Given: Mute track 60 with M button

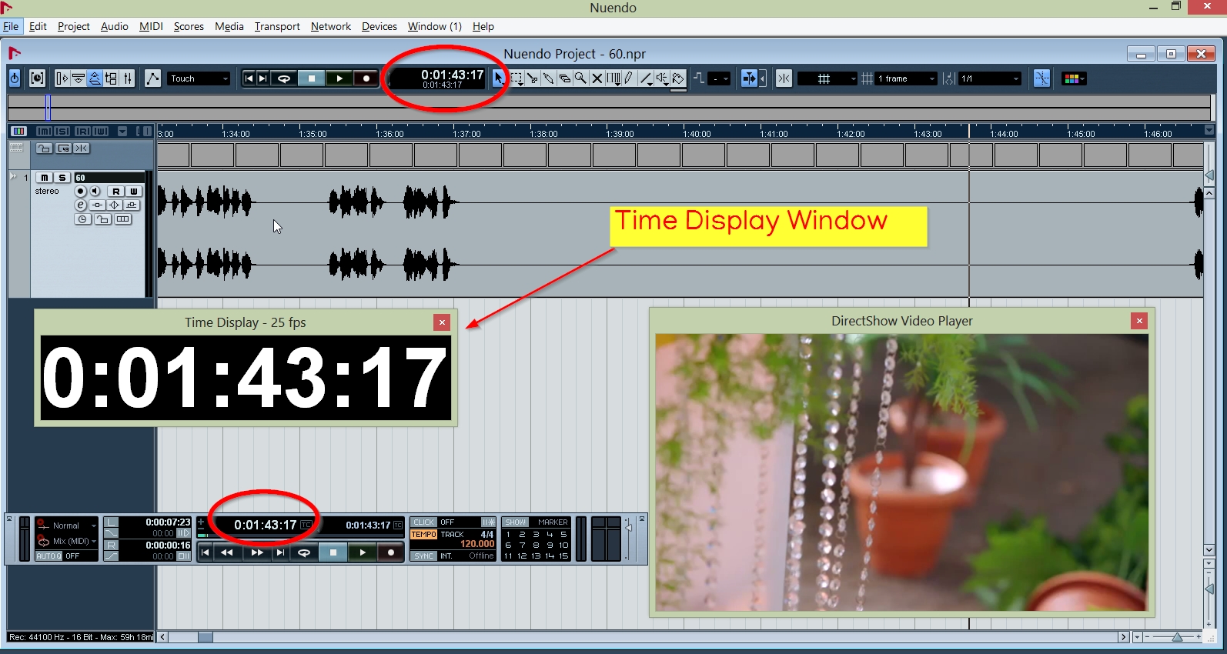Looking at the screenshot, I should pos(45,178).
